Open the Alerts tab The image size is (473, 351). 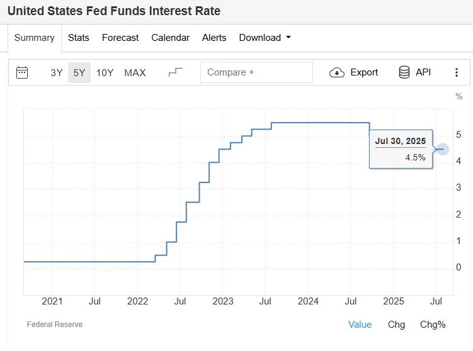pyautogui.click(x=214, y=38)
